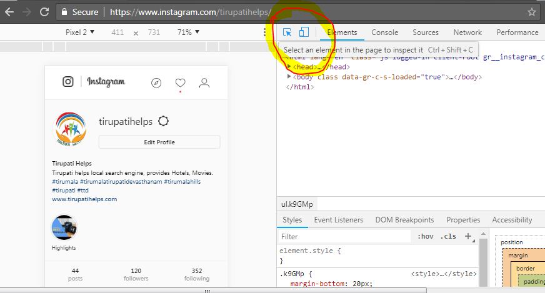Click the 352 following count
The height and width of the screenshot is (293, 545).
197,274
